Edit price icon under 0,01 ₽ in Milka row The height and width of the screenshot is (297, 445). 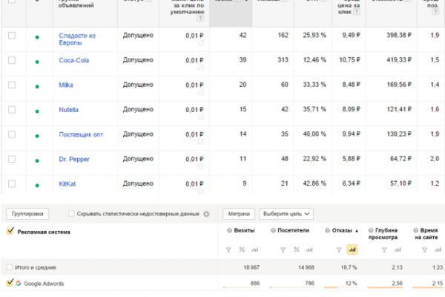pyautogui.click(x=201, y=92)
